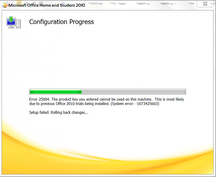The width and height of the screenshot is (216, 177).
Task: Click the green configuration progress bar
Action: (x=107, y=92)
